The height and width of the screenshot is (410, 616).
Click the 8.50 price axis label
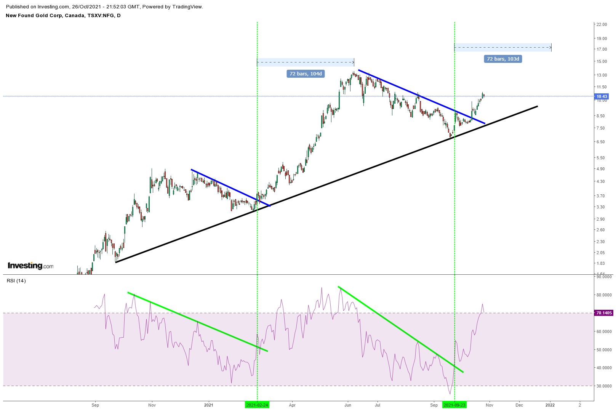coord(601,116)
